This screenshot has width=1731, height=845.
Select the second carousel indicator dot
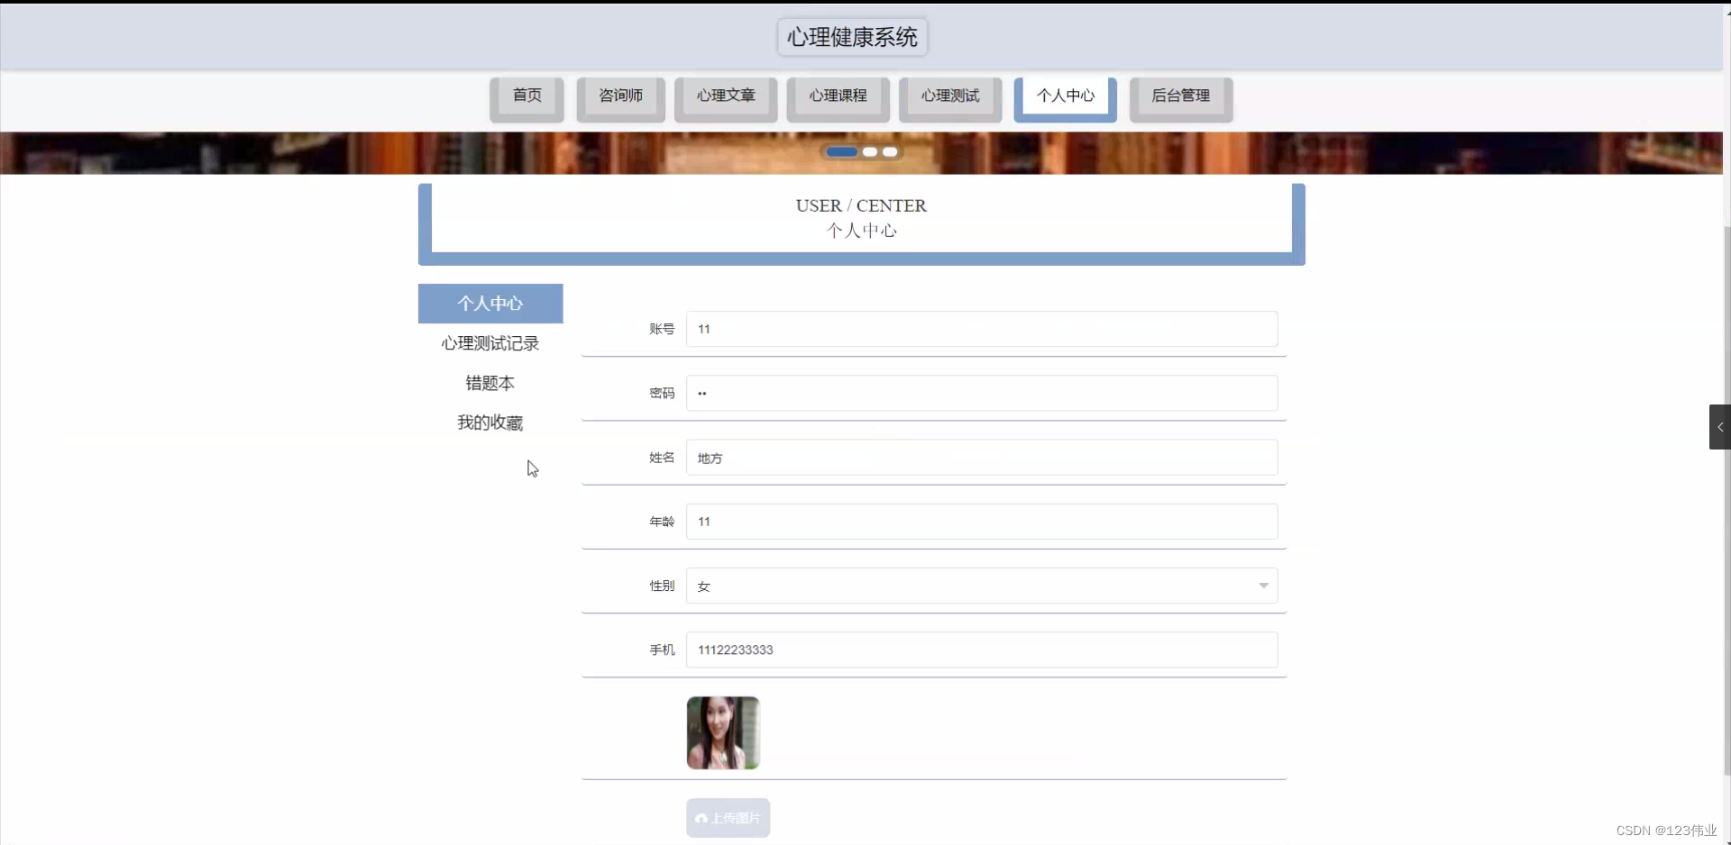point(871,152)
